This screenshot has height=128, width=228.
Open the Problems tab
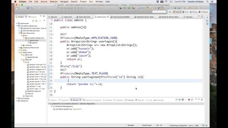pos(118,100)
